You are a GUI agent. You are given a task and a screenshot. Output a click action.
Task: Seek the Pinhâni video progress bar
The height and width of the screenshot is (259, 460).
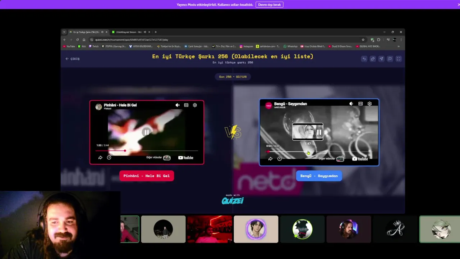tap(147, 151)
